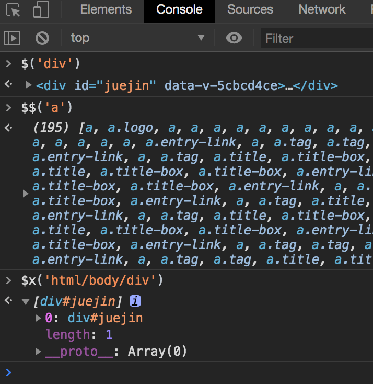Open the Network tab

pos(322,10)
